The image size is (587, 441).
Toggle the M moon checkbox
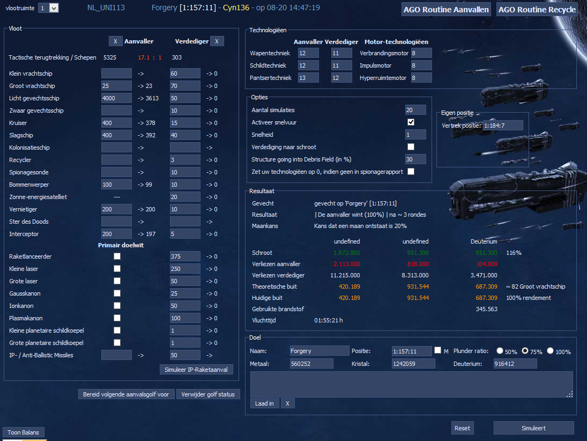[437, 350]
